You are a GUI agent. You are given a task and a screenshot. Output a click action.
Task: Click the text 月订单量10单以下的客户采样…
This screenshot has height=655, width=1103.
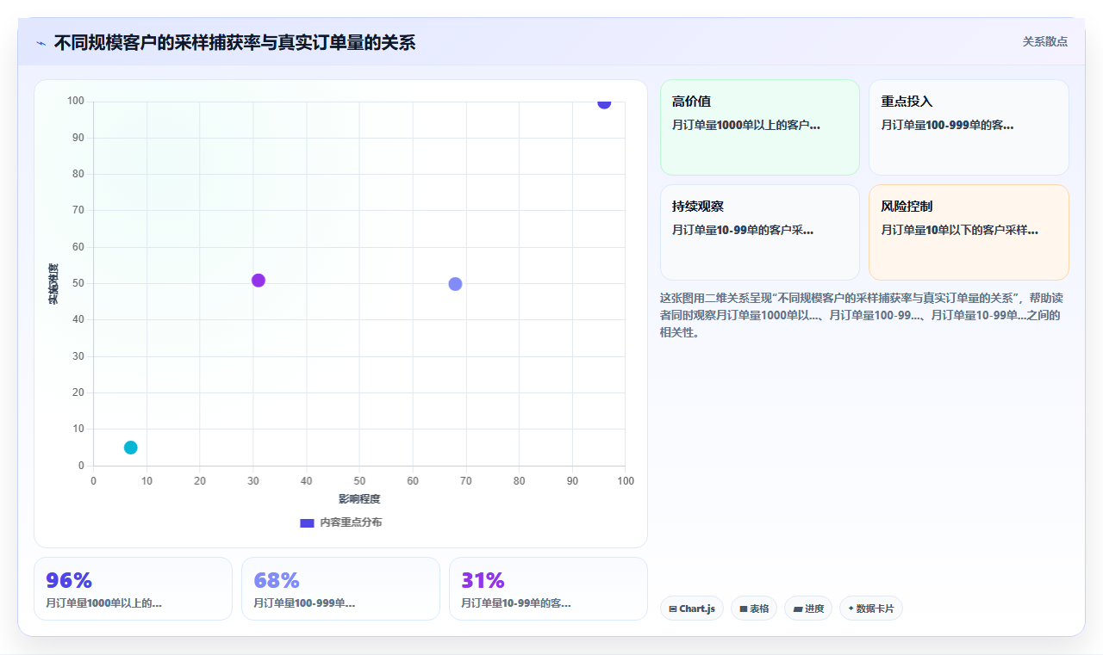pyautogui.click(x=959, y=230)
